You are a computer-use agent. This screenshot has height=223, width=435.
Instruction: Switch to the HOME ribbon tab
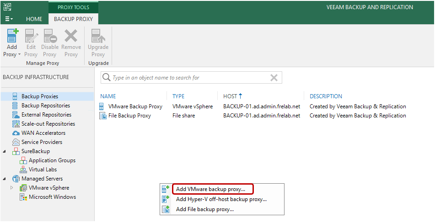(x=34, y=19)
